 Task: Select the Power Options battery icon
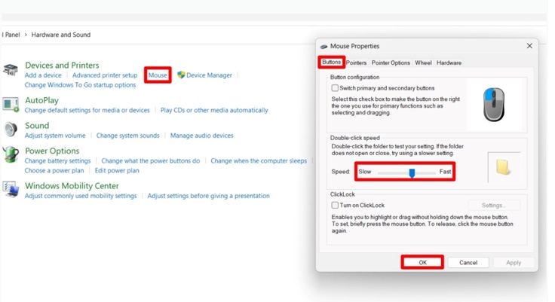11,155
